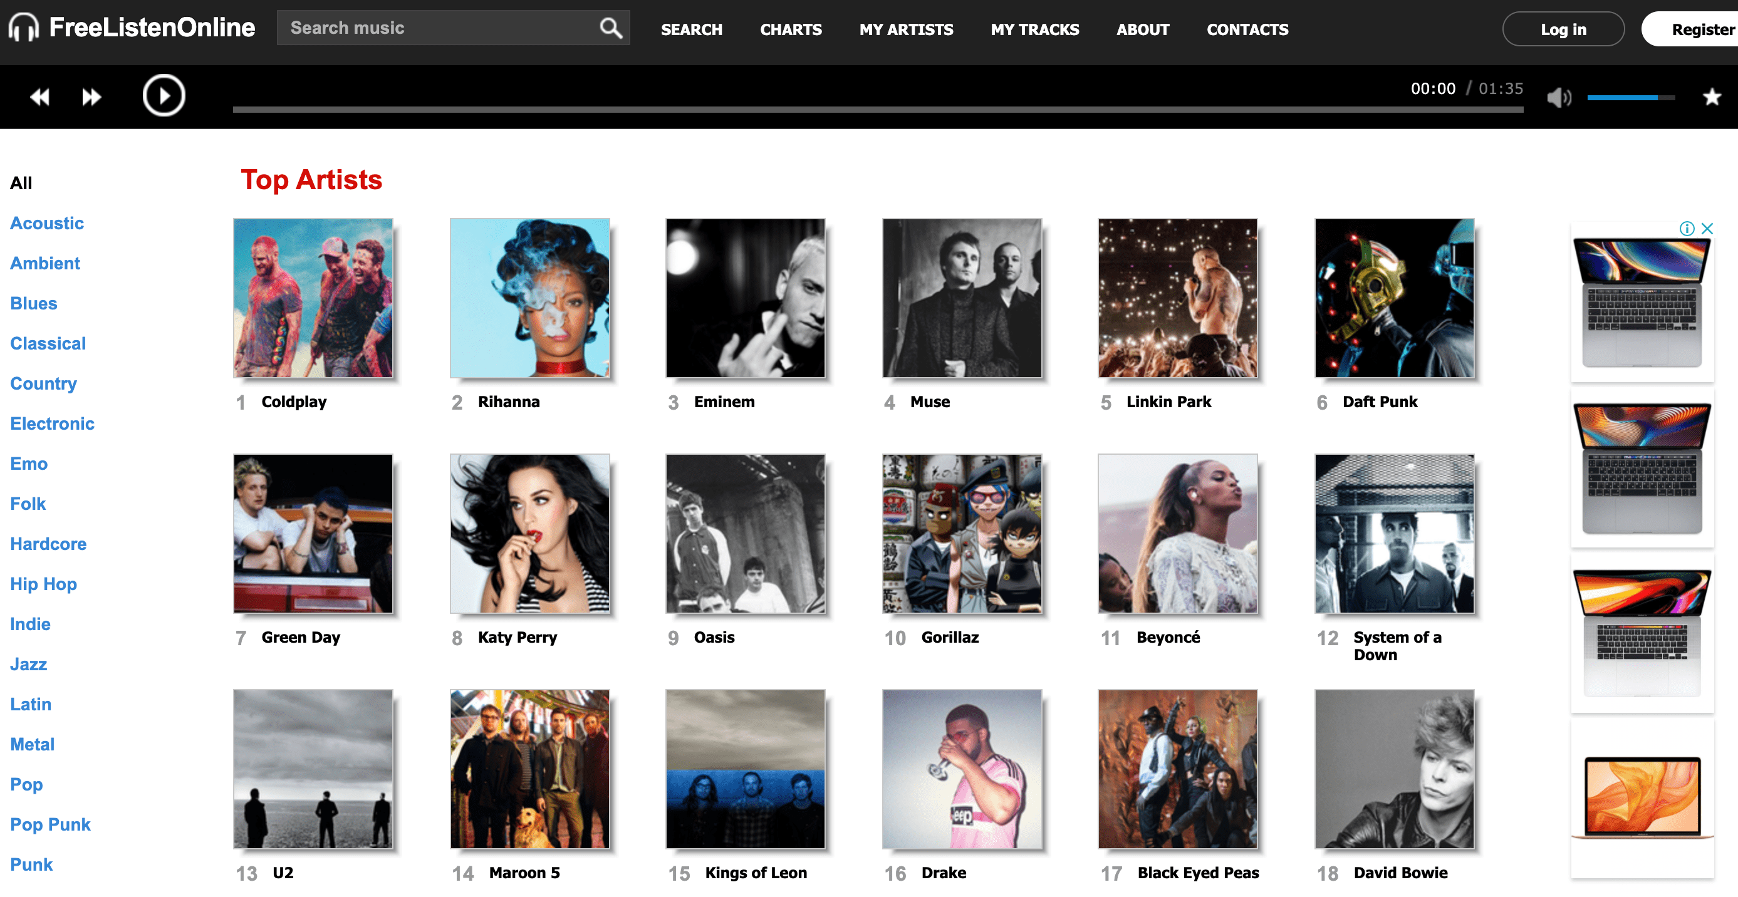Click the rewind/skip-back playback icon

coord(40,96)
